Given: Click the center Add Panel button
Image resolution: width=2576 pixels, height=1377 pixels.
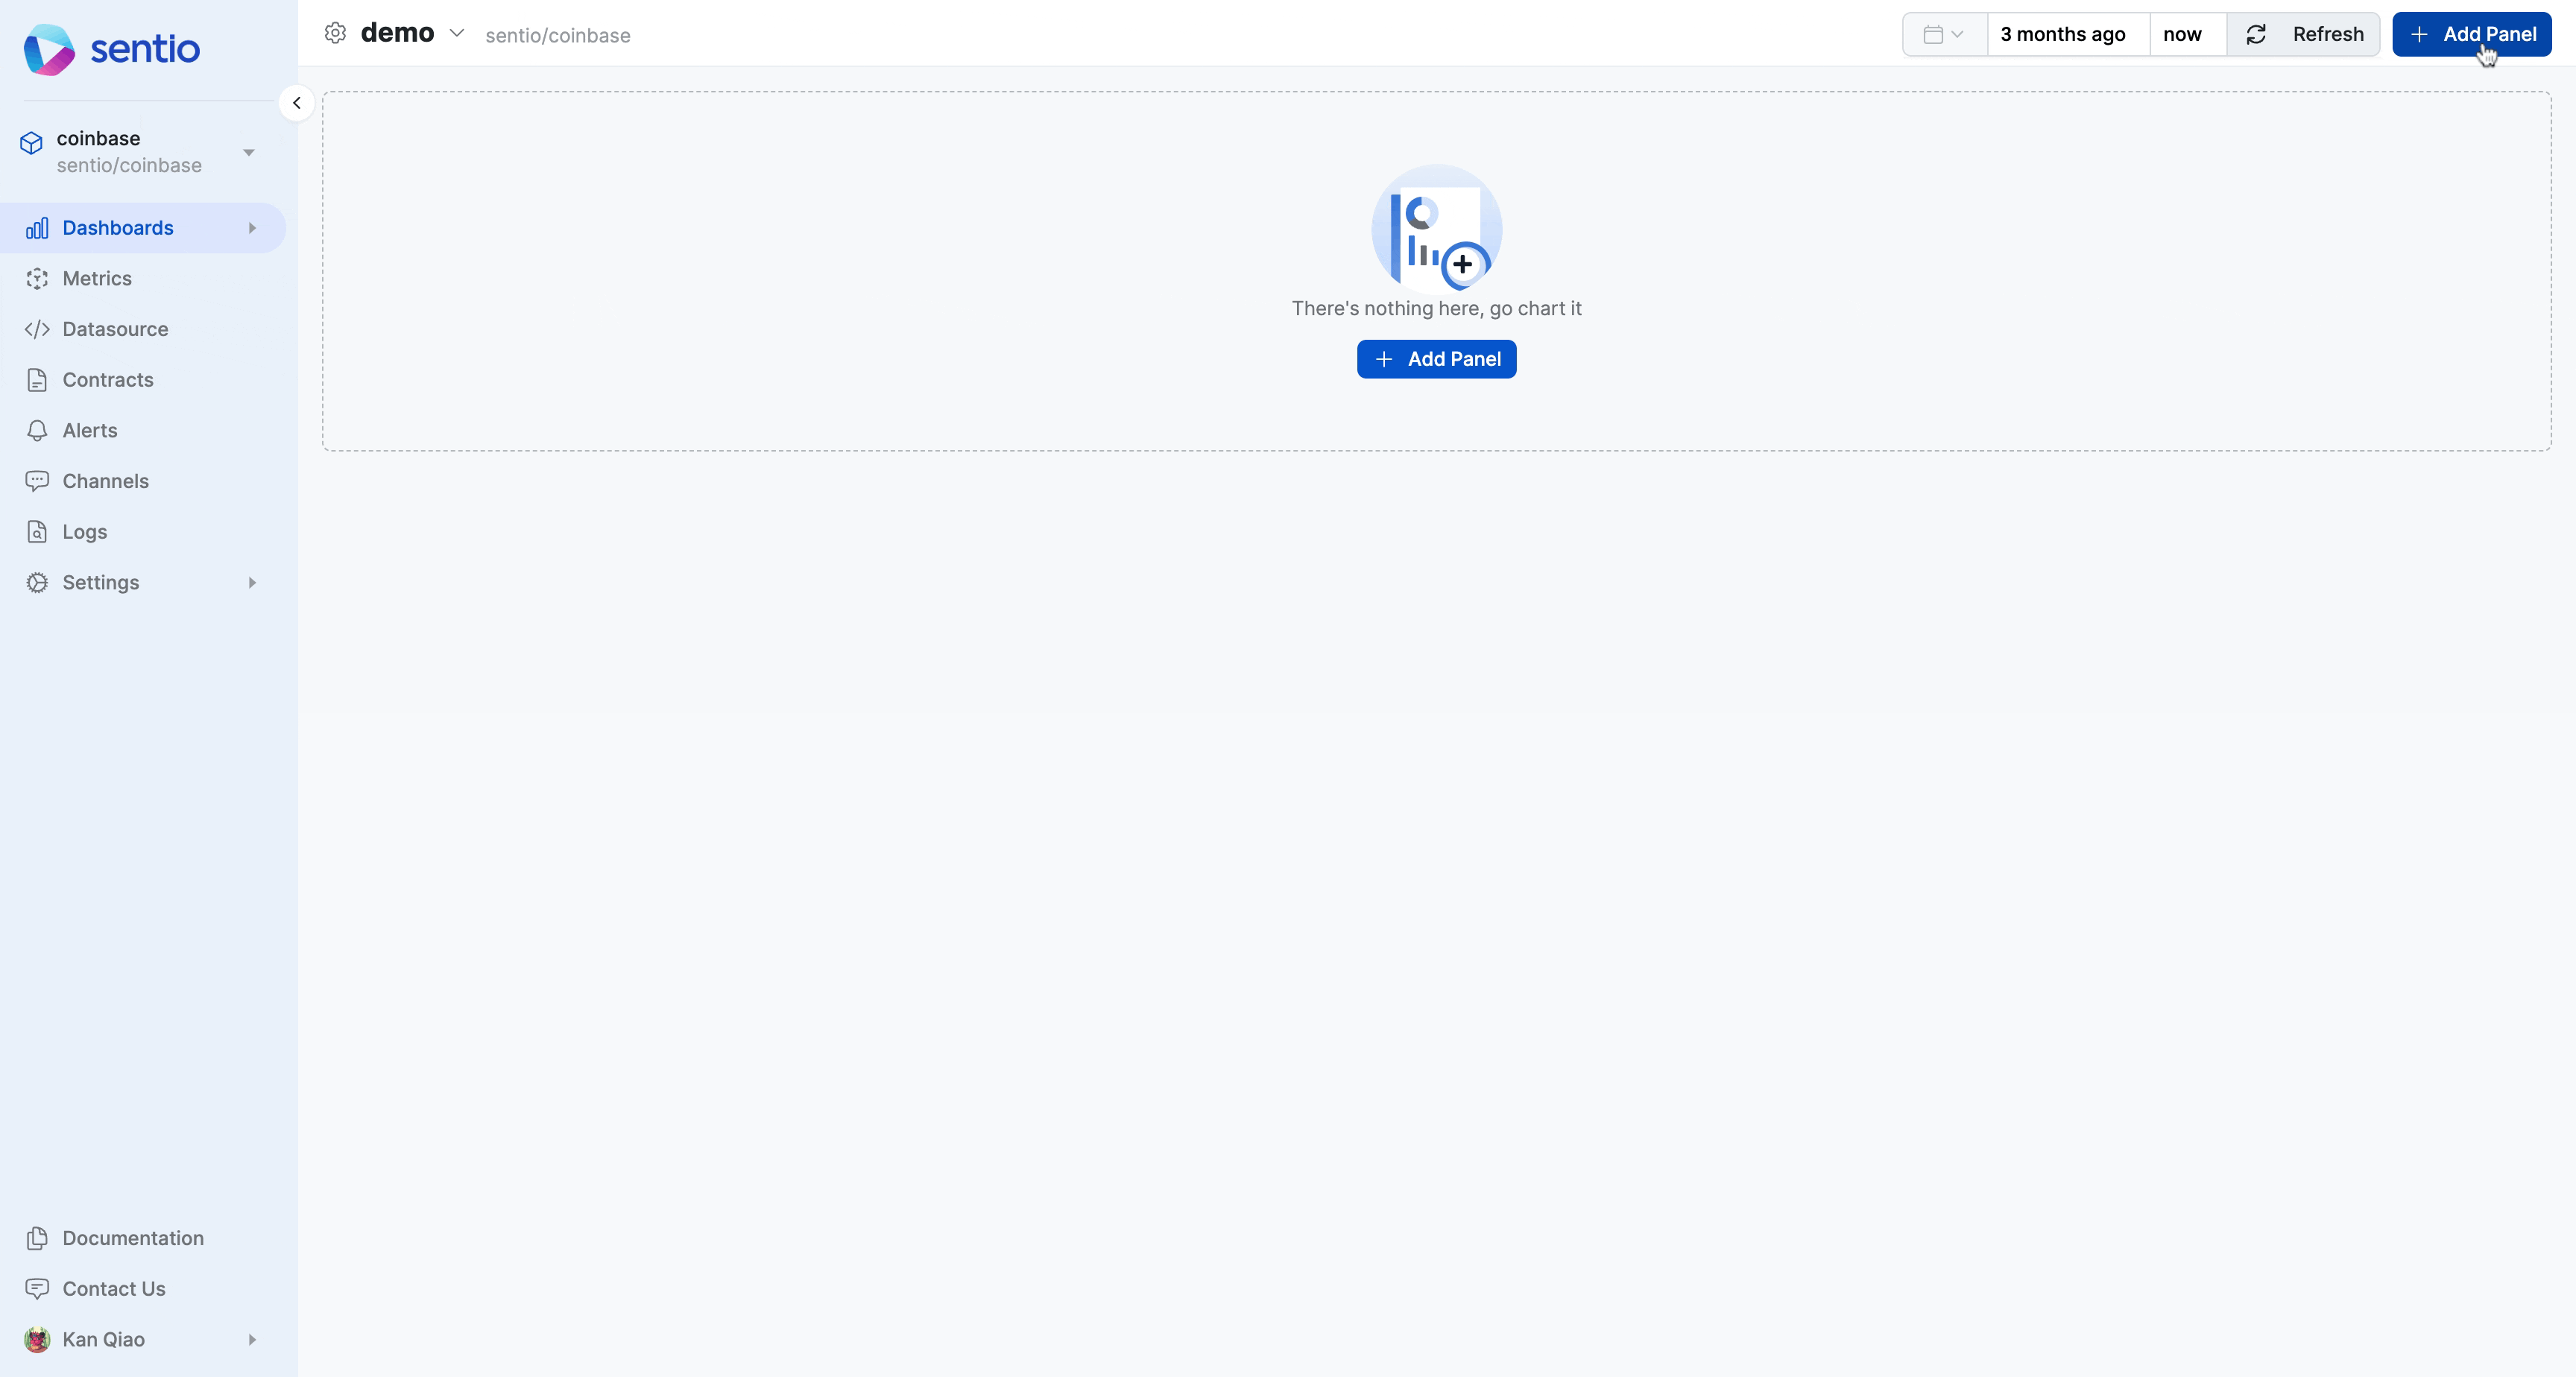Looking at the screenshot, I should coord(1436,359).
